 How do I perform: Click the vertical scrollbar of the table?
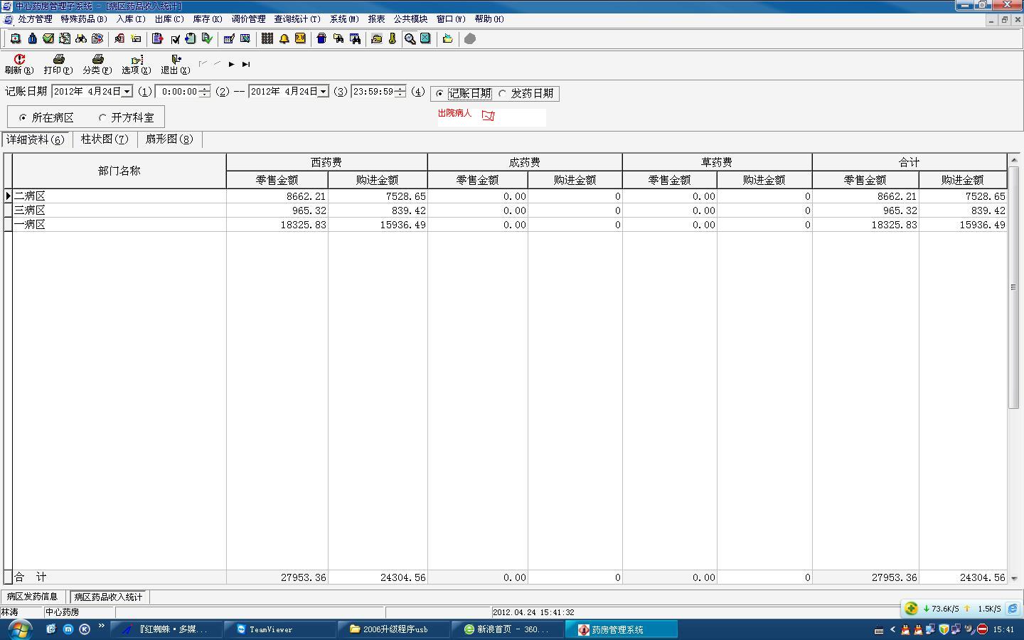pos(1014,368)
